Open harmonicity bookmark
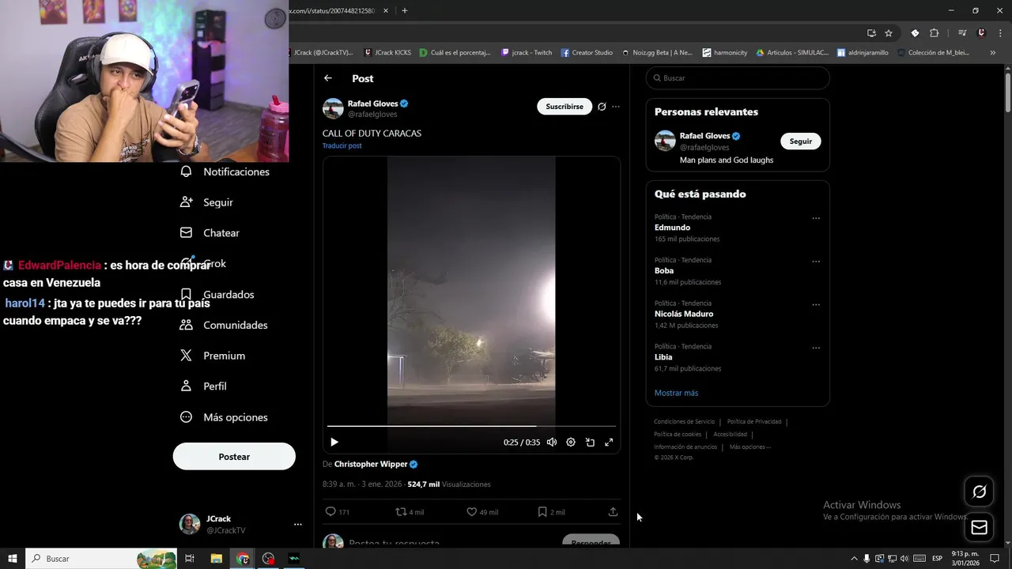This screenshot has height=569, width=1012. [x=724, y=53]
